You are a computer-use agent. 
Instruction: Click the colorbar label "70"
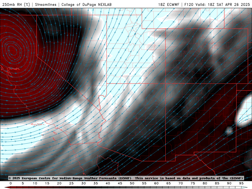click(x=180, y=183)
